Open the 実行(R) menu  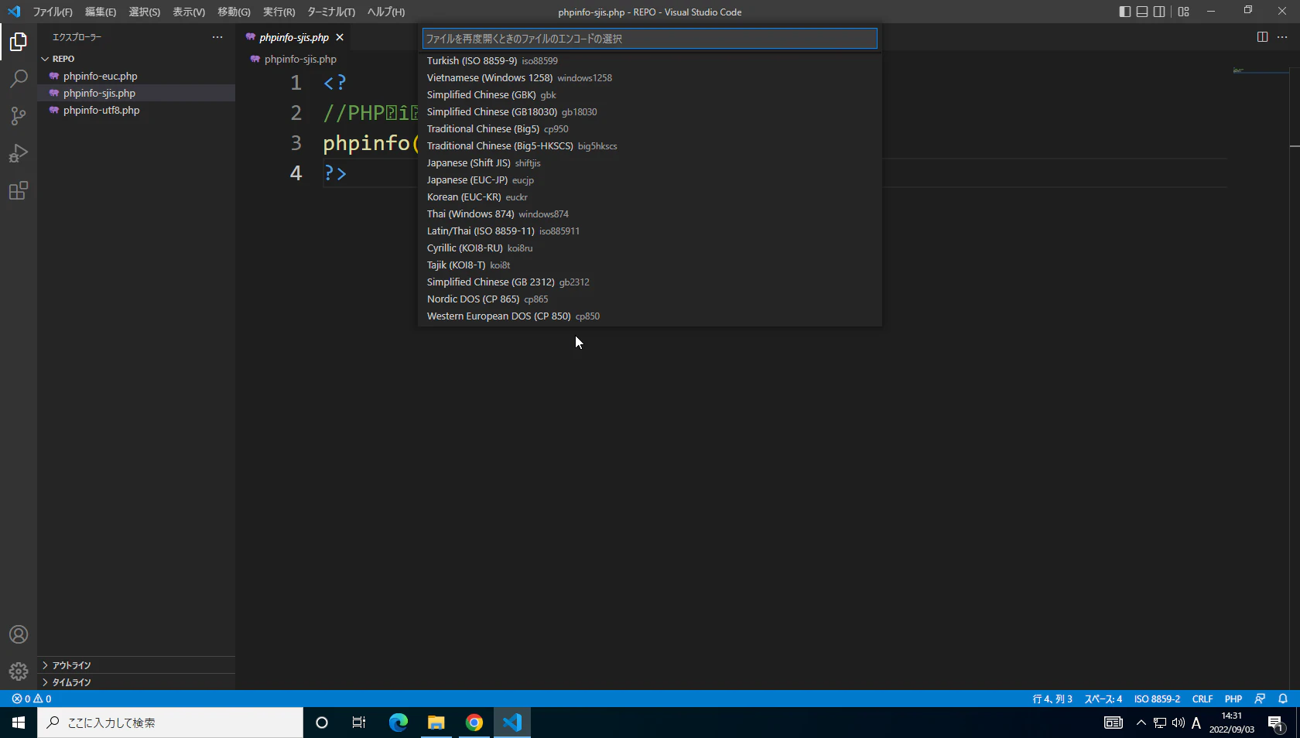click(x=279, y=12)
